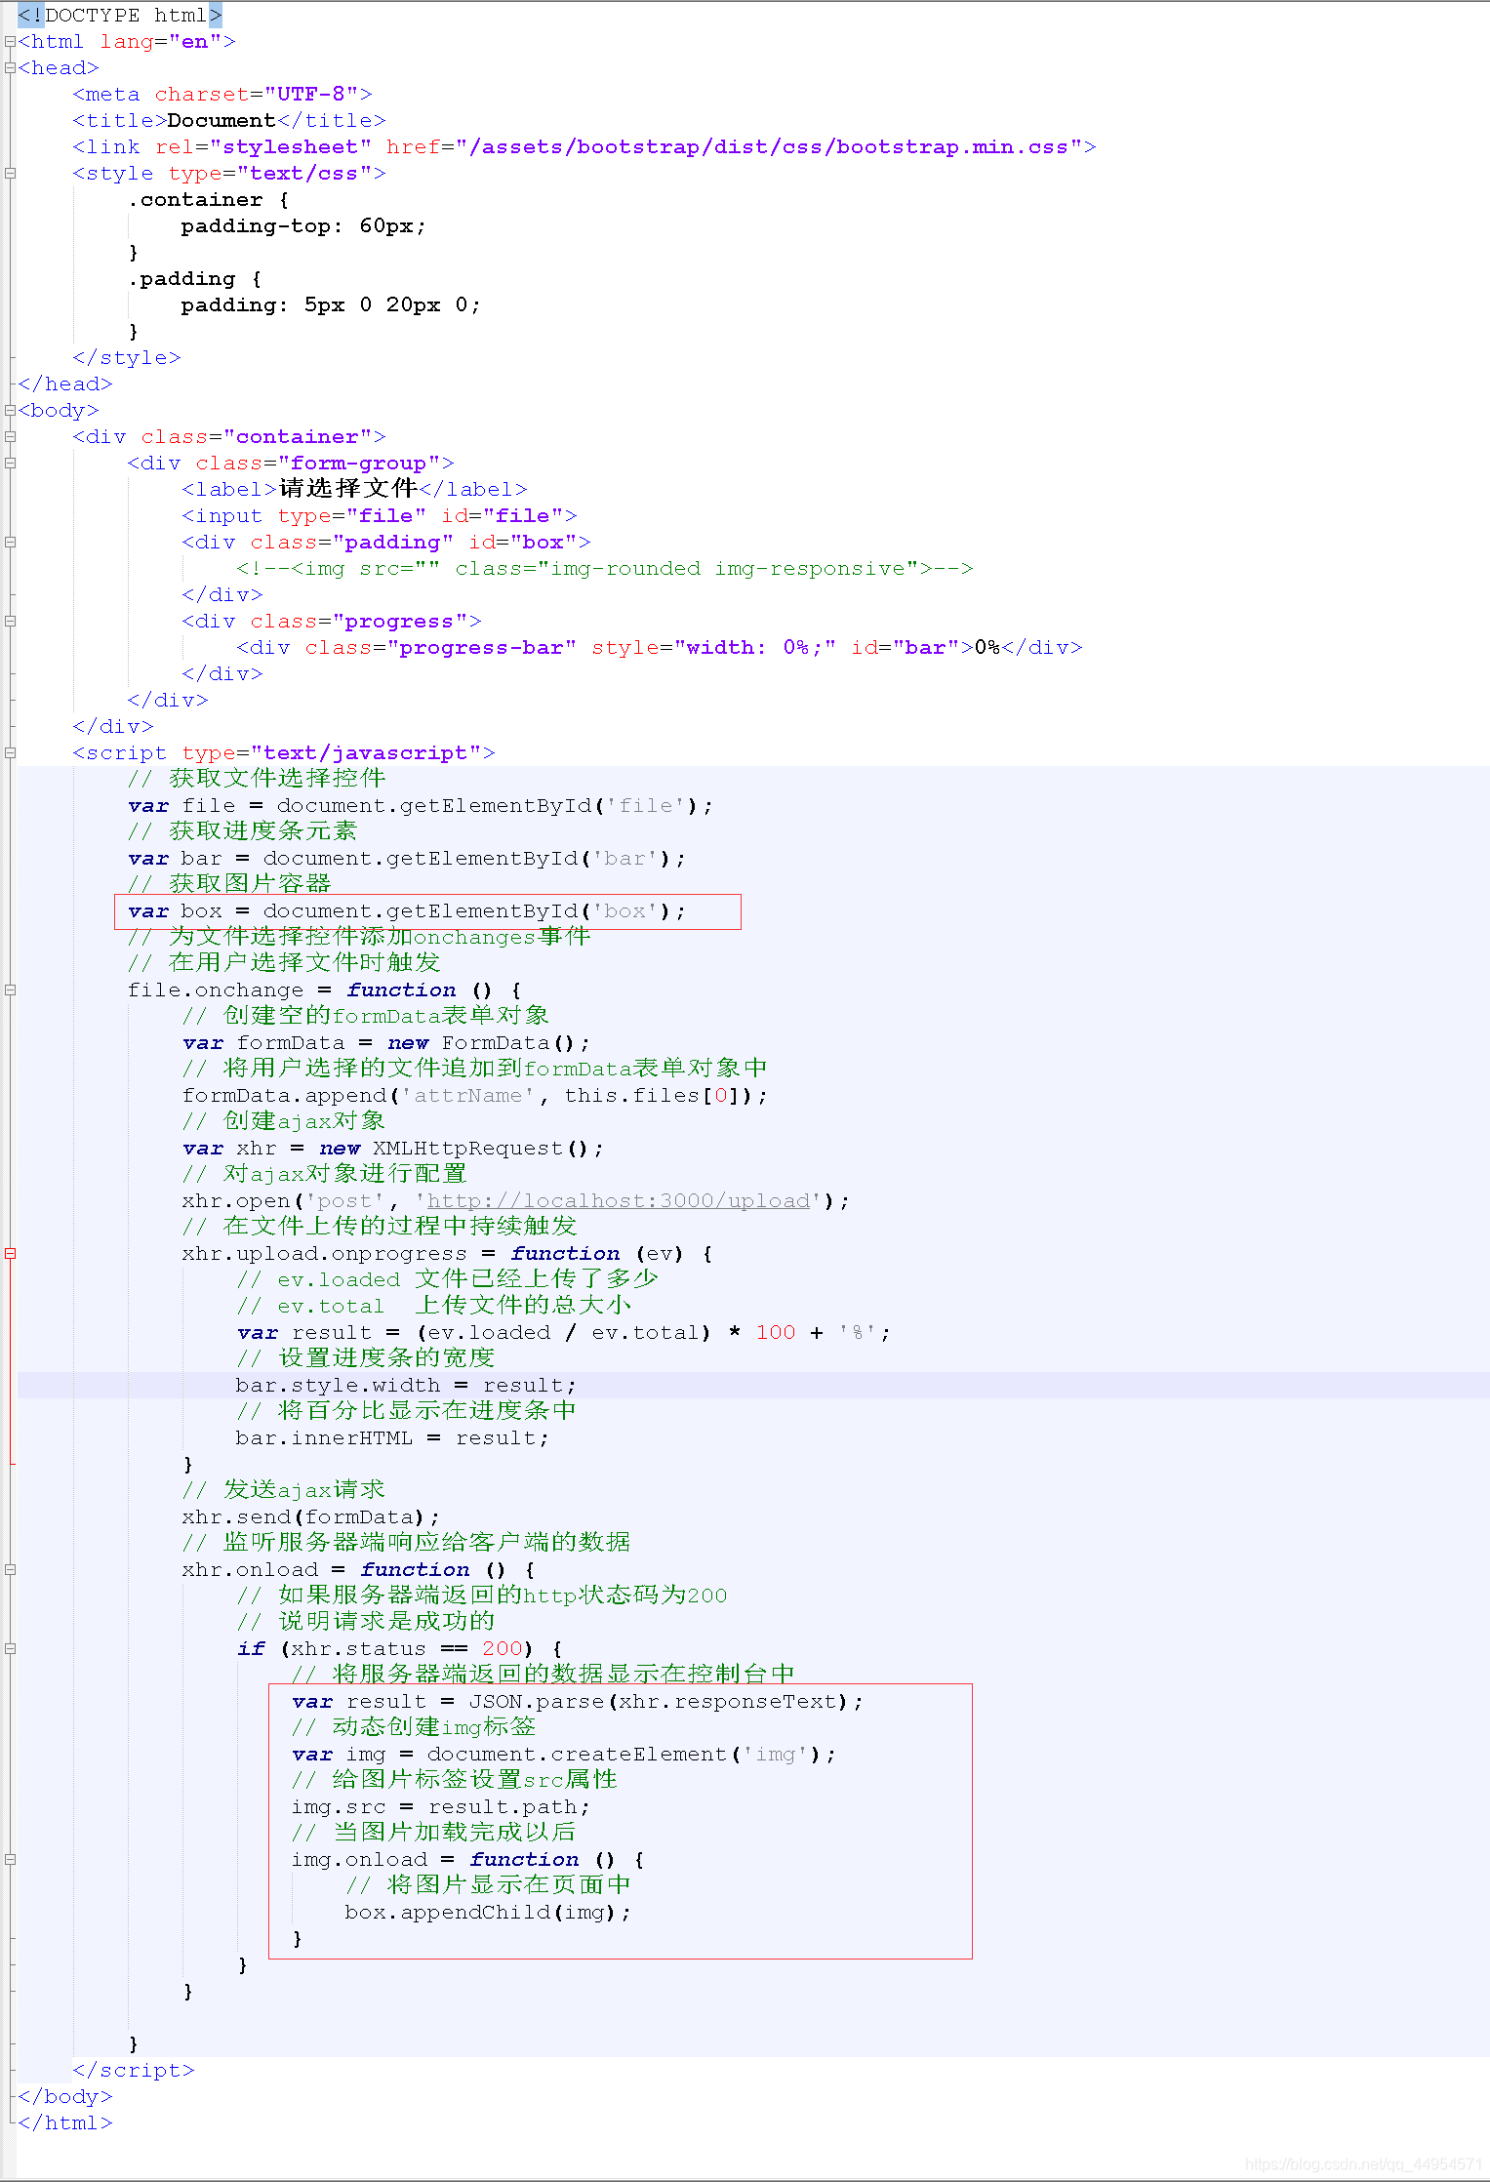Collapse the <script type="text/javascript"> block
This screenshot has height=2182, width=1490.
coord(10,753)
